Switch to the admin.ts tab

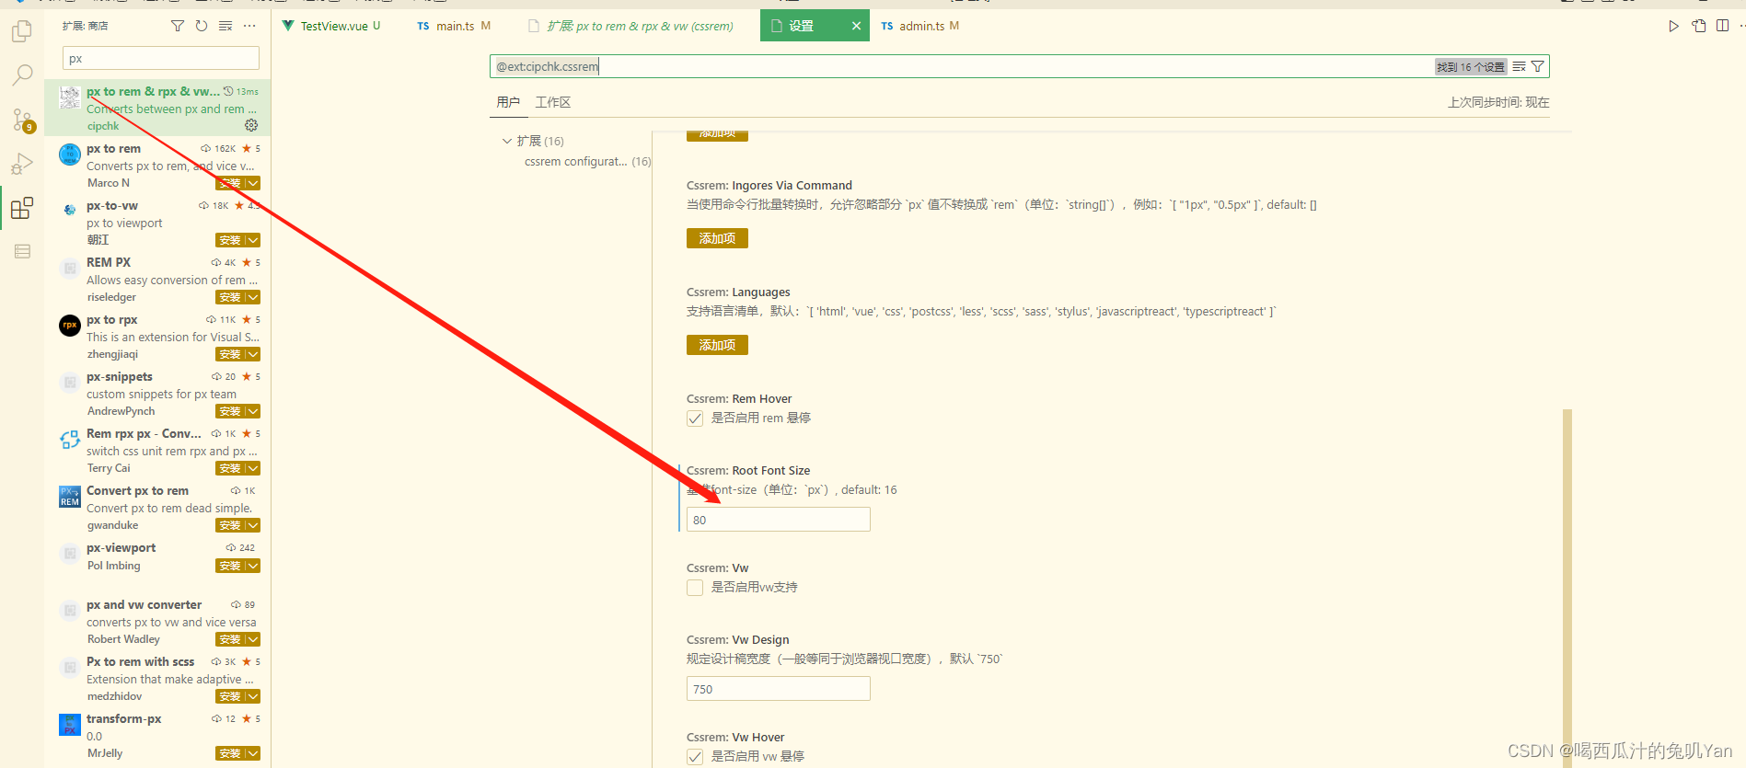pos(920,26)
